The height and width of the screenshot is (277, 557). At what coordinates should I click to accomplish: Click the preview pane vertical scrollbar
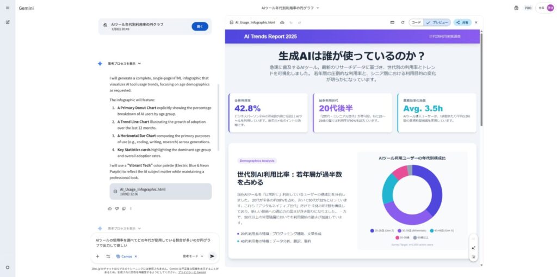point(481,79)
